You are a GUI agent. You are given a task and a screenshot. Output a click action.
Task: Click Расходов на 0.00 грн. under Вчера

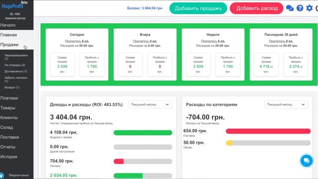click(145, 46)
